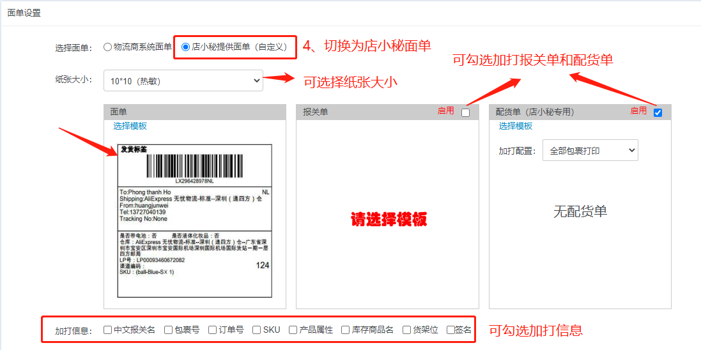Screen dimensions: 701x350
Task: Click 选择模板 link under 配货单
Action: click(x=516, y=126)
